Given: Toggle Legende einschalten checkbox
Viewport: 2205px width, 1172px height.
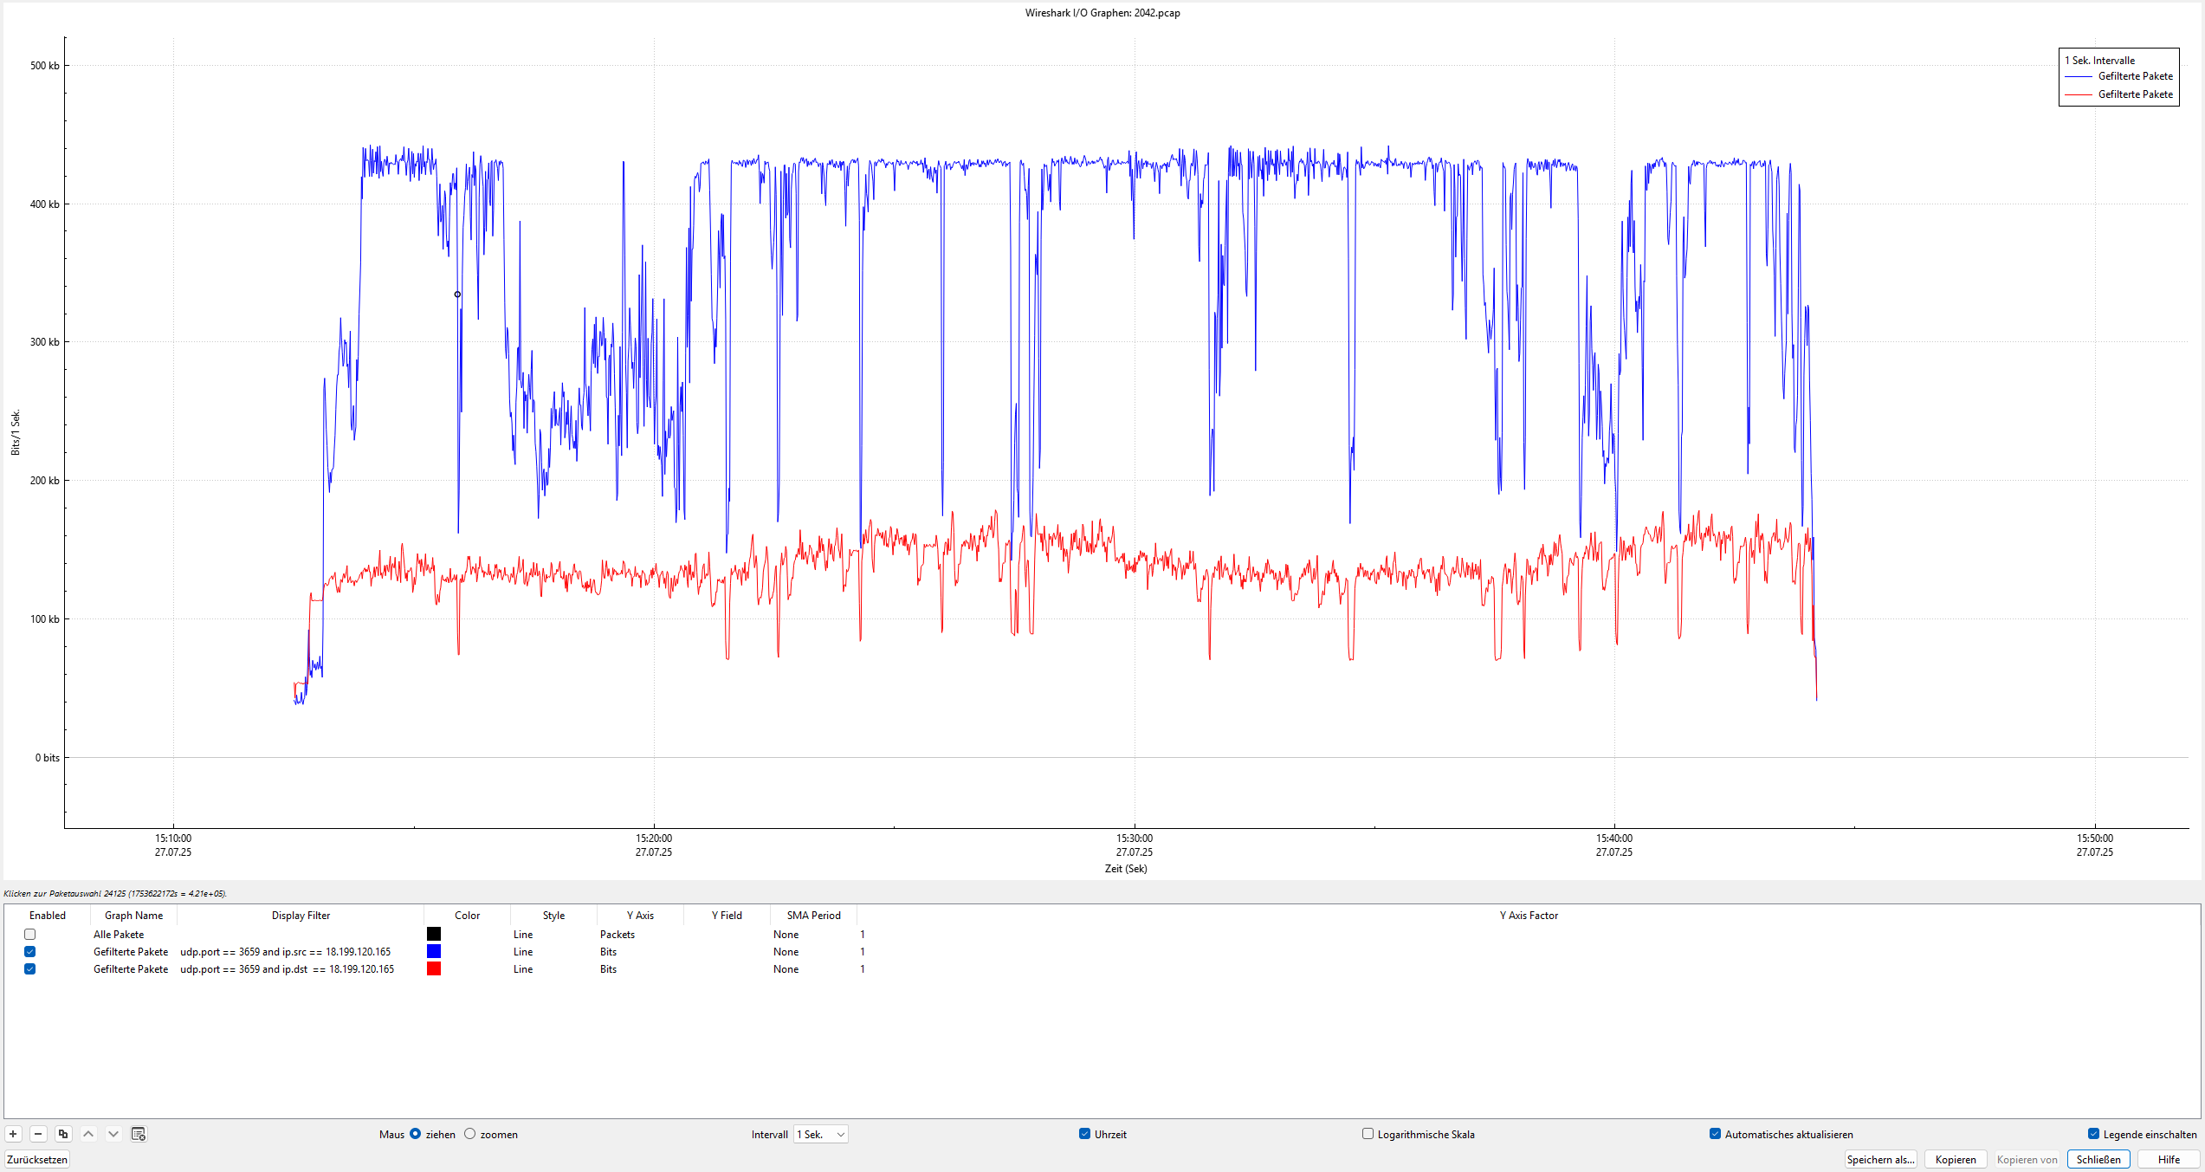Looking at the screenshot, I should [2093, 1134].
